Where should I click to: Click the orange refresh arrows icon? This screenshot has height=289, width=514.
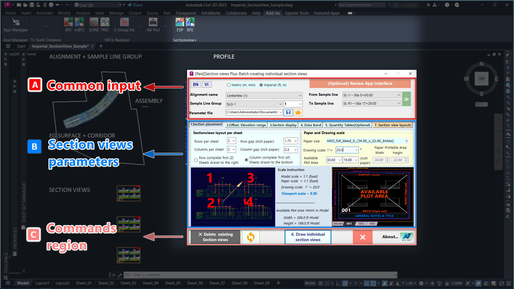[251, 237]
